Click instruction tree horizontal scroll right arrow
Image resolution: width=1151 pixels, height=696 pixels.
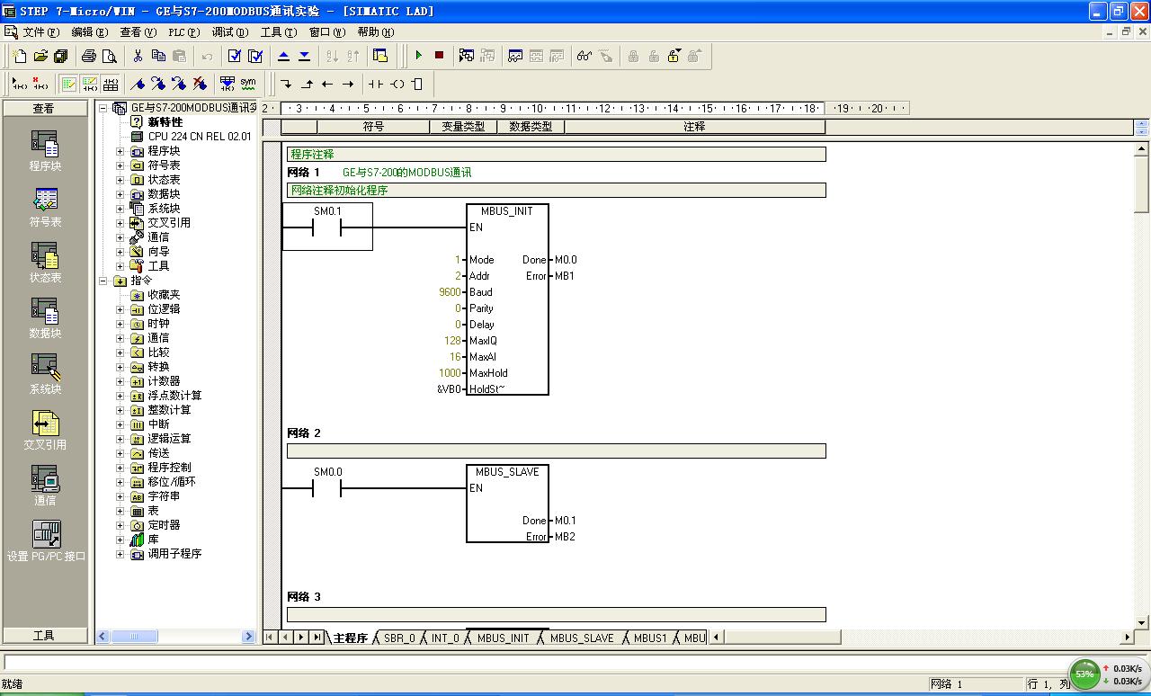[249, 637]
